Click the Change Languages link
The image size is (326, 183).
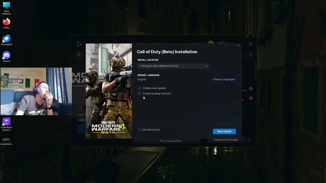tap(224, 79)
